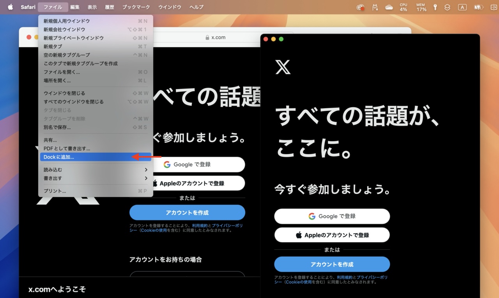Open the key-shaped password manager icon
This screenshot has height=298, width=499.
coord(435,7)
